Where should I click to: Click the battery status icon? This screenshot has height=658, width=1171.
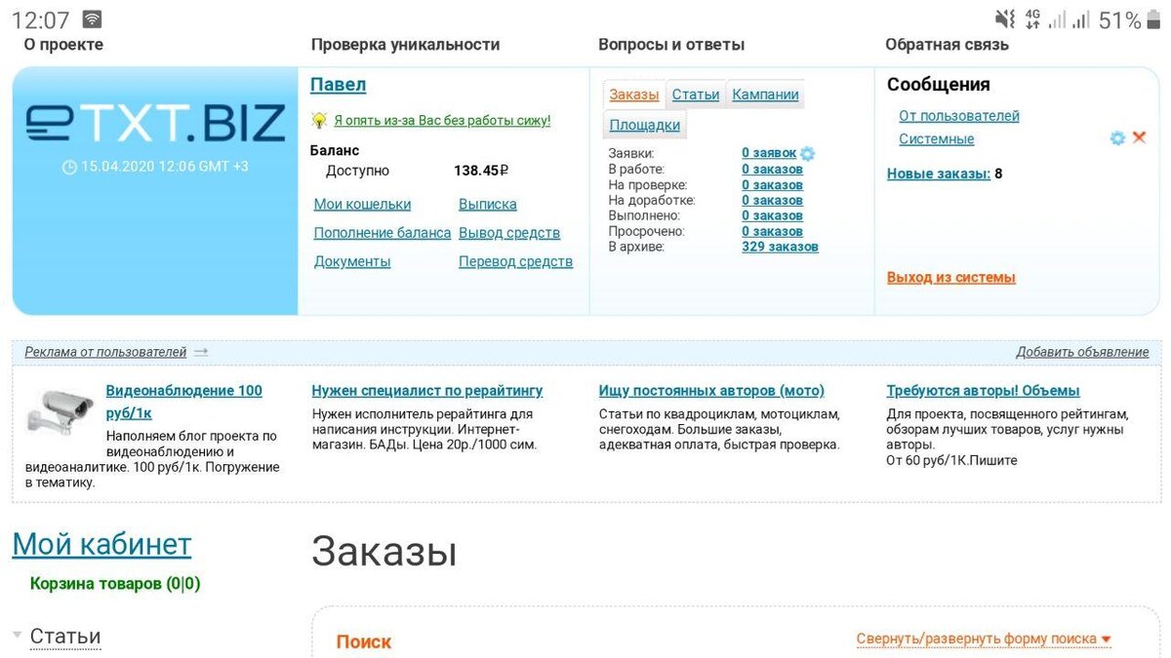pos(1154,19)
